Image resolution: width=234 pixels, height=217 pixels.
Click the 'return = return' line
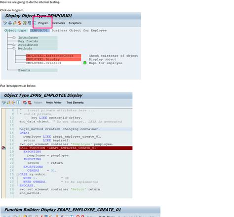click(45, 163)
